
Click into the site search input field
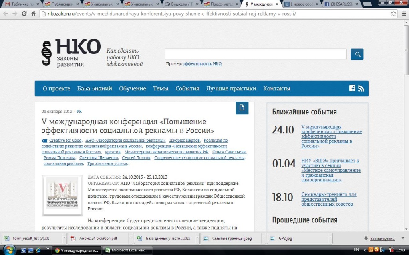tap(256, 54)
